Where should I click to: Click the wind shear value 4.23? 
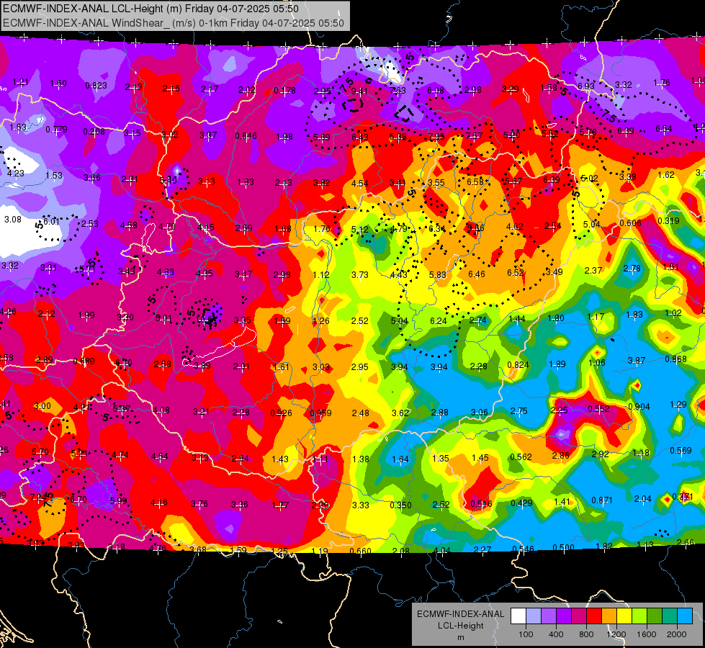[16, 173]
